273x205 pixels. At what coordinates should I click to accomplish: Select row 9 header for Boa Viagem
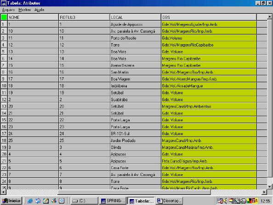click(x=4, y=79)
